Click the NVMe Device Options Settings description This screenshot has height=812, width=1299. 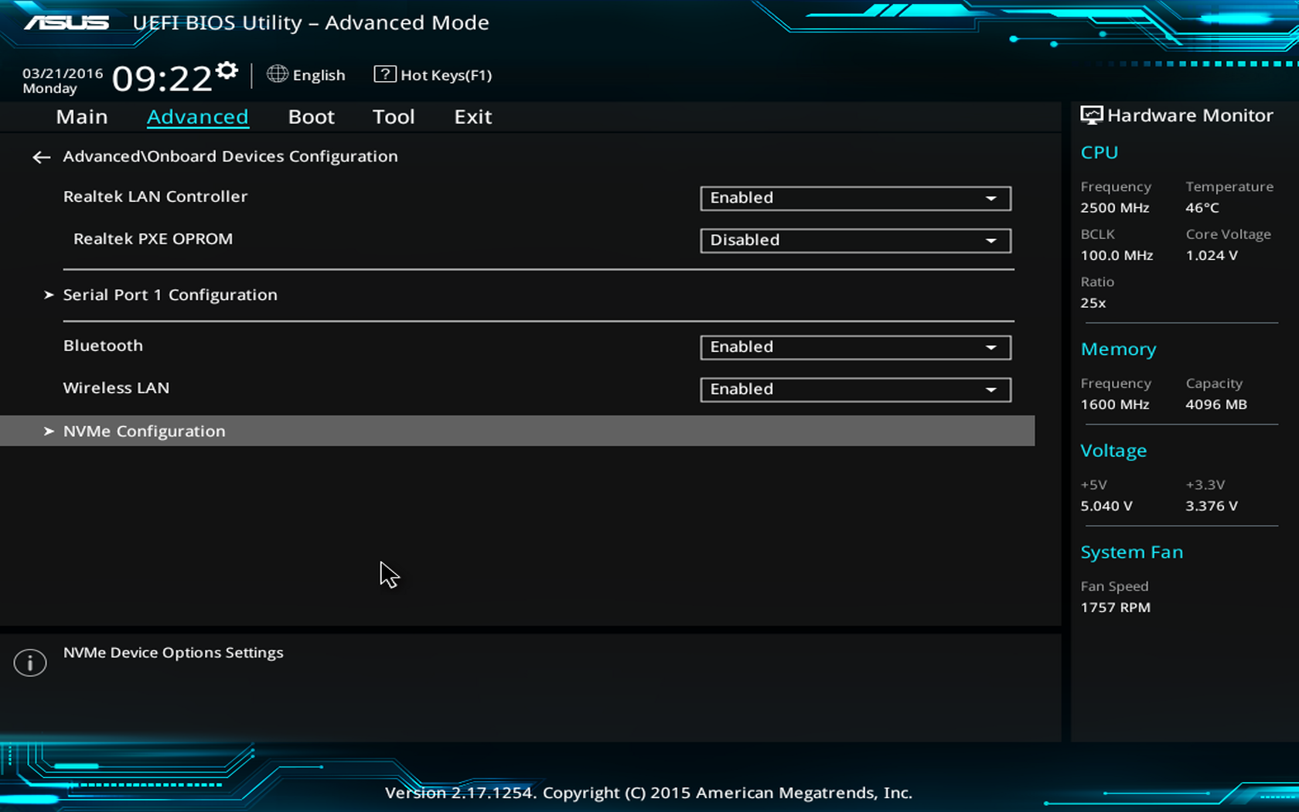pos(173,653)
